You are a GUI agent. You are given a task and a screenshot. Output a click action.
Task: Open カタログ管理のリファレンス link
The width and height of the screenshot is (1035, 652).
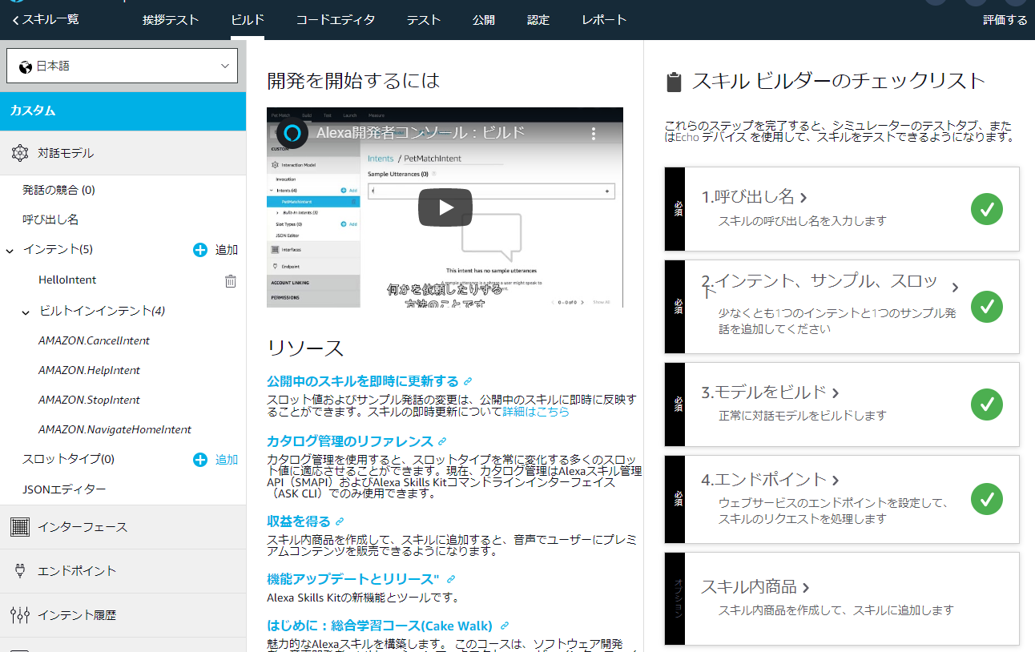pos(350,441)
